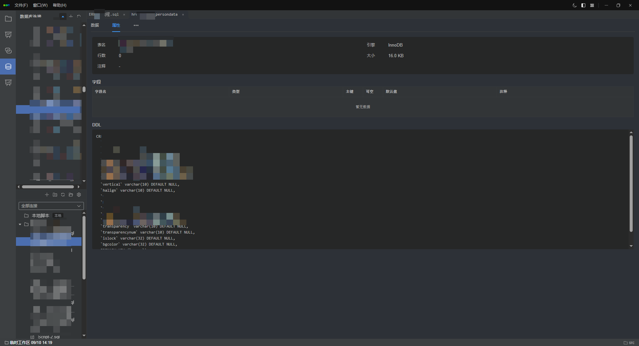
Task: Click the scripts list vertical scrollbar
Action: 84,248
